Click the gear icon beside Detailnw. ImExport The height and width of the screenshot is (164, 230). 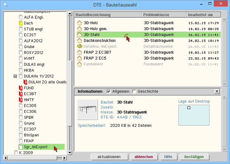79,46
